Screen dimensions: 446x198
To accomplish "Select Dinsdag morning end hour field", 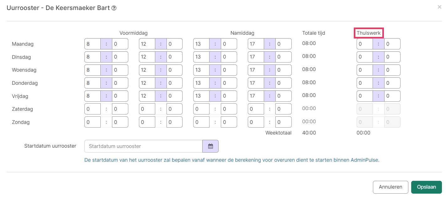I will (147, 57).
